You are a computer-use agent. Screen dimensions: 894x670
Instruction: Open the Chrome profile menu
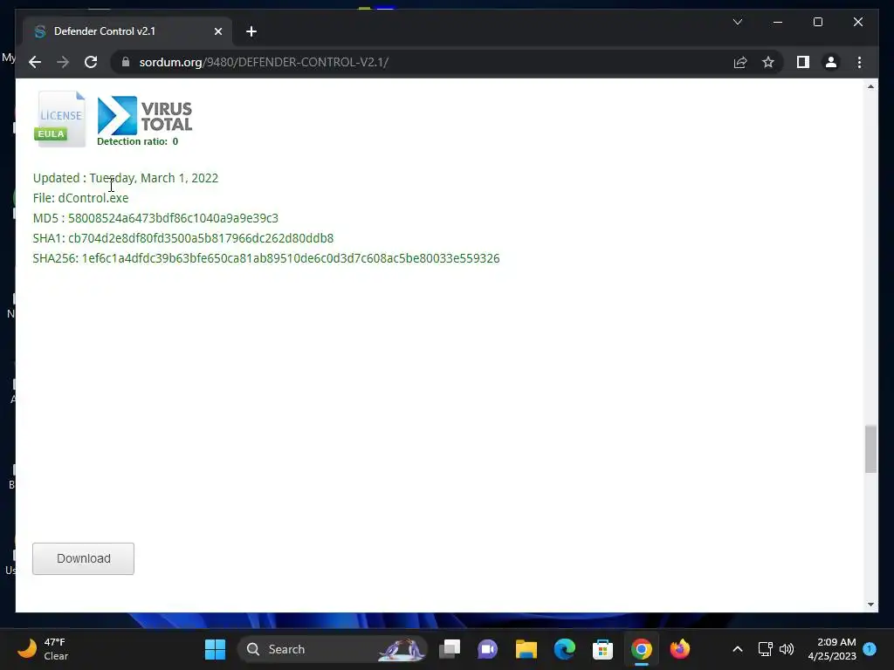[x=831, y=62]
